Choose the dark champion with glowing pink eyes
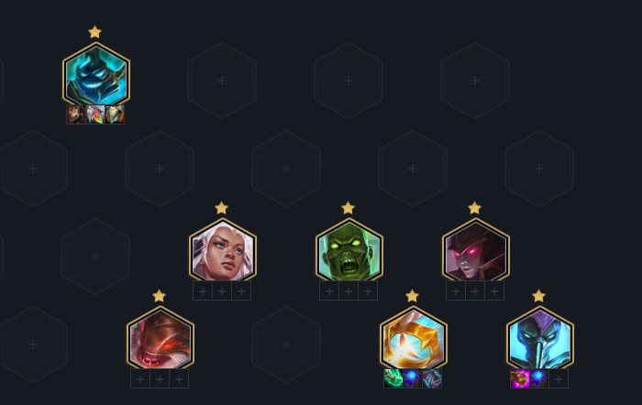The width and height of the screenshot is (642, 405). (x=476, y=251)
